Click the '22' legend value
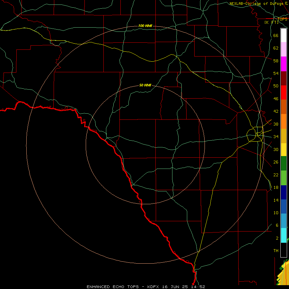The height and width of the screenshot is (289, 289). pyautogui.click(x=276, y=175)
